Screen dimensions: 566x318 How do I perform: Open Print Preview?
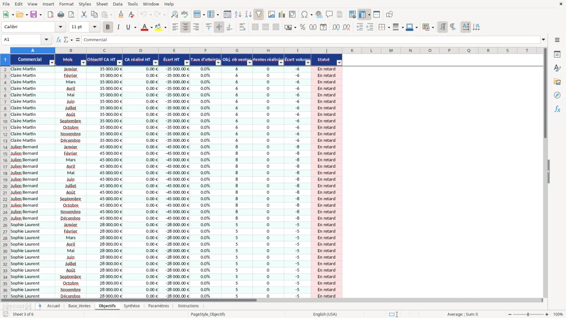pos(71,15)
